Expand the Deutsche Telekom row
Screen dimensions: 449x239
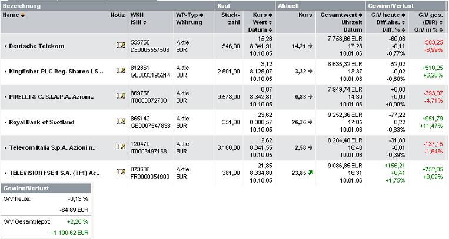point(5,46)
